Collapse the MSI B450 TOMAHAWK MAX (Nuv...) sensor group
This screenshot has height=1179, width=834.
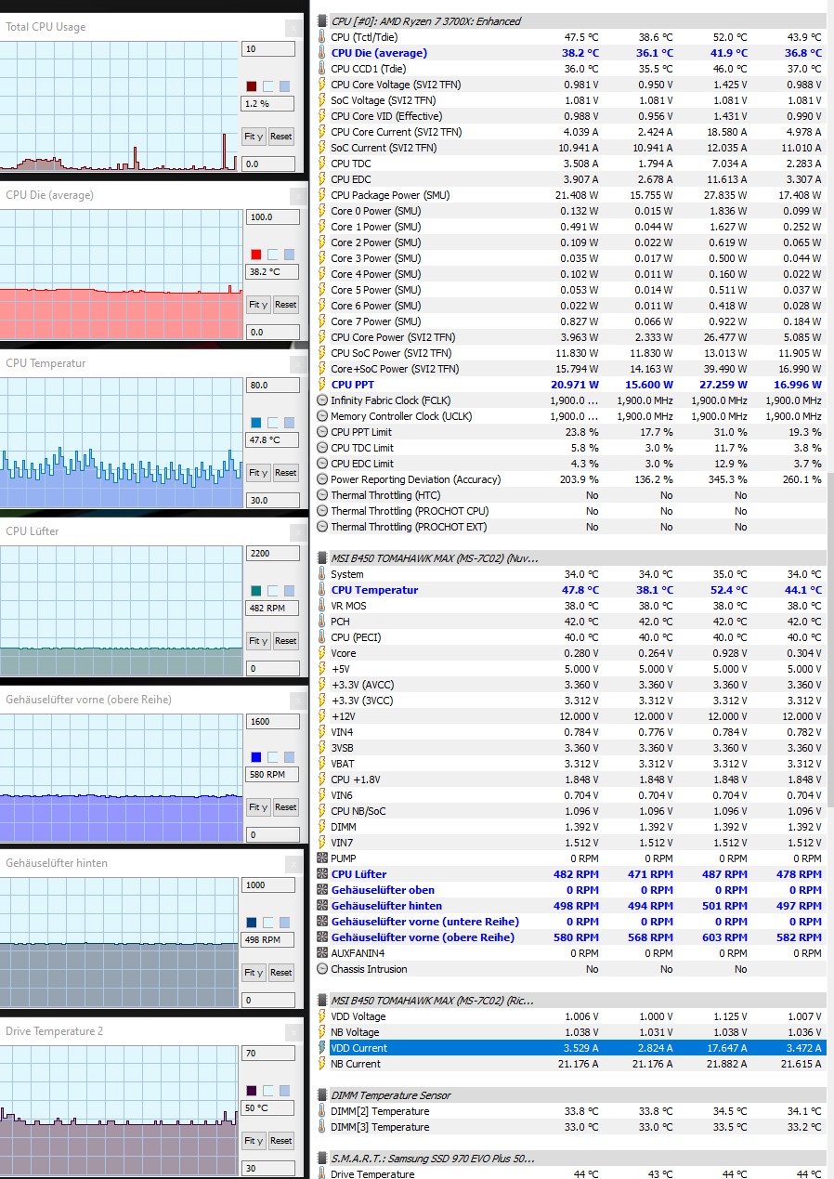[322, 558]
